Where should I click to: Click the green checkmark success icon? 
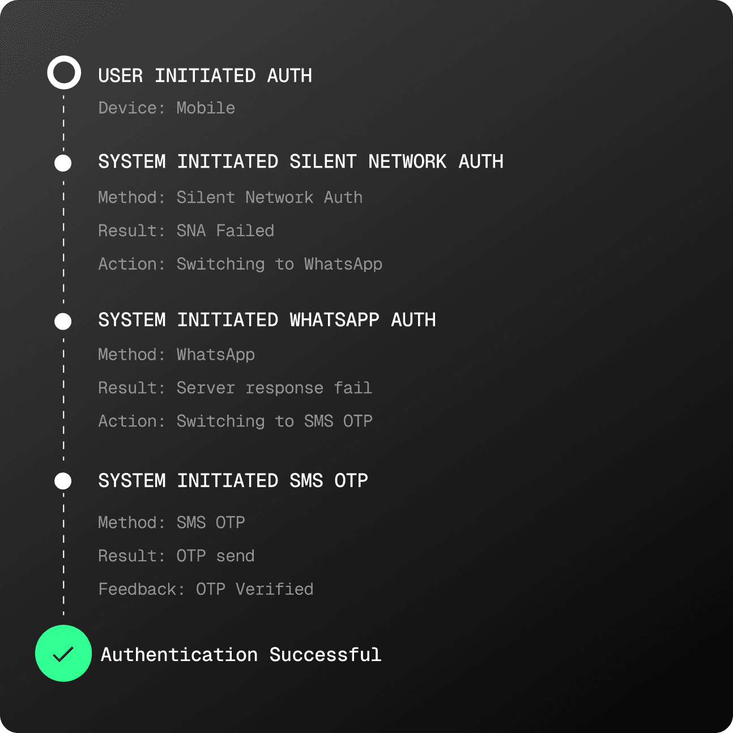coord(63,653)
